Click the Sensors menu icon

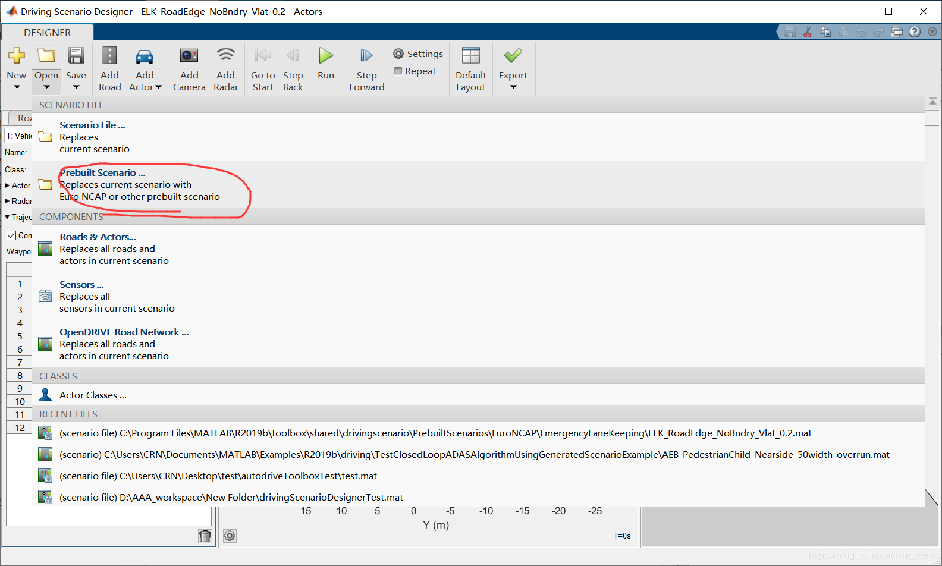click(45, 296)
